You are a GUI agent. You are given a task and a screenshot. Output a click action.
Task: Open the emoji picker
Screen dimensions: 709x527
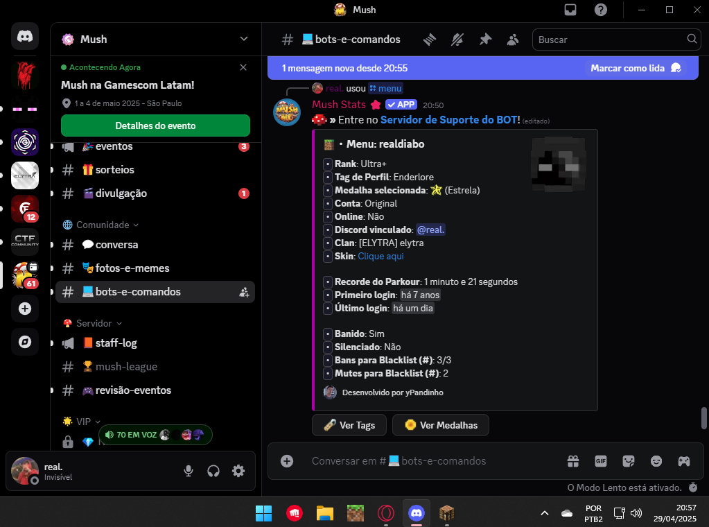click(x=656, y=461)
